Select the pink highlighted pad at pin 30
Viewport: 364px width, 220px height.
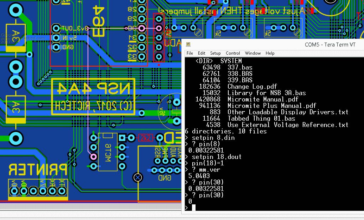tap(141, 28)
